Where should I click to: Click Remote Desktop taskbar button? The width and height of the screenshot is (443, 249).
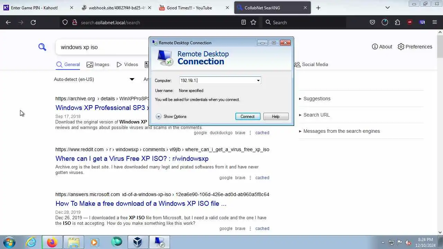[x=160, y=242]
